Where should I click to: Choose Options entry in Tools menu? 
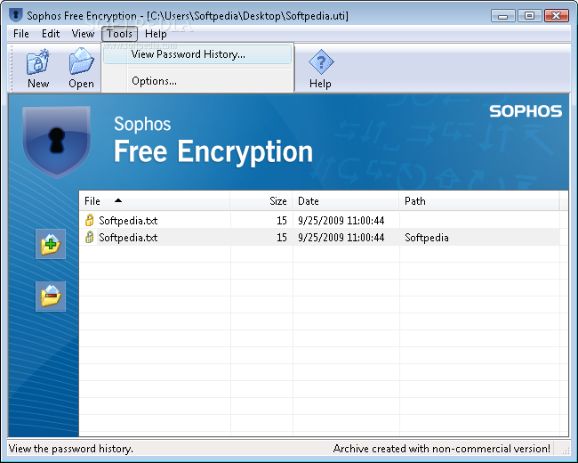(x=197, y=81)
